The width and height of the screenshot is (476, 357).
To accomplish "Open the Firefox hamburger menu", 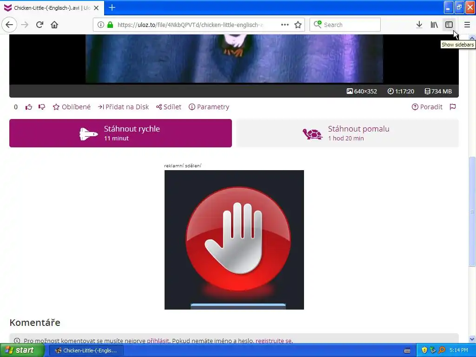I will pyautogui.click(x=467, y=25).
